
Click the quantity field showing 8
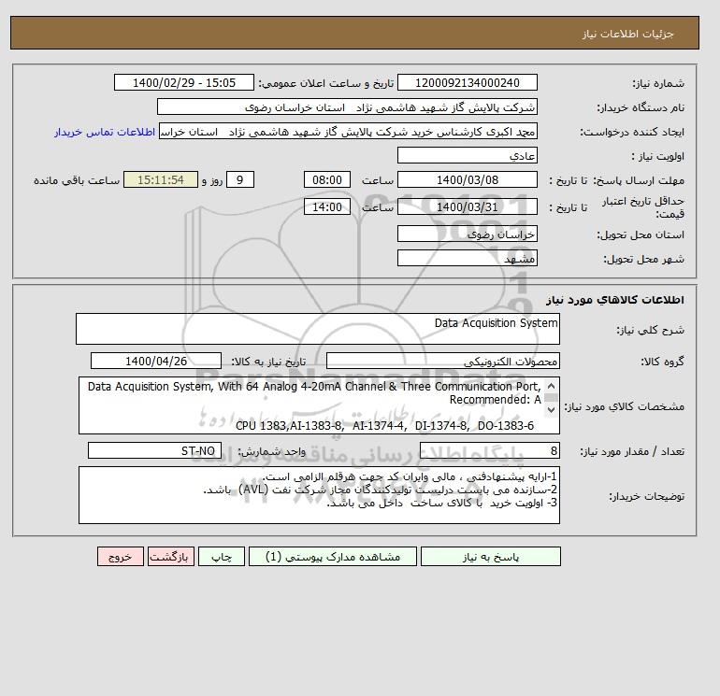(x=489, y=450)
